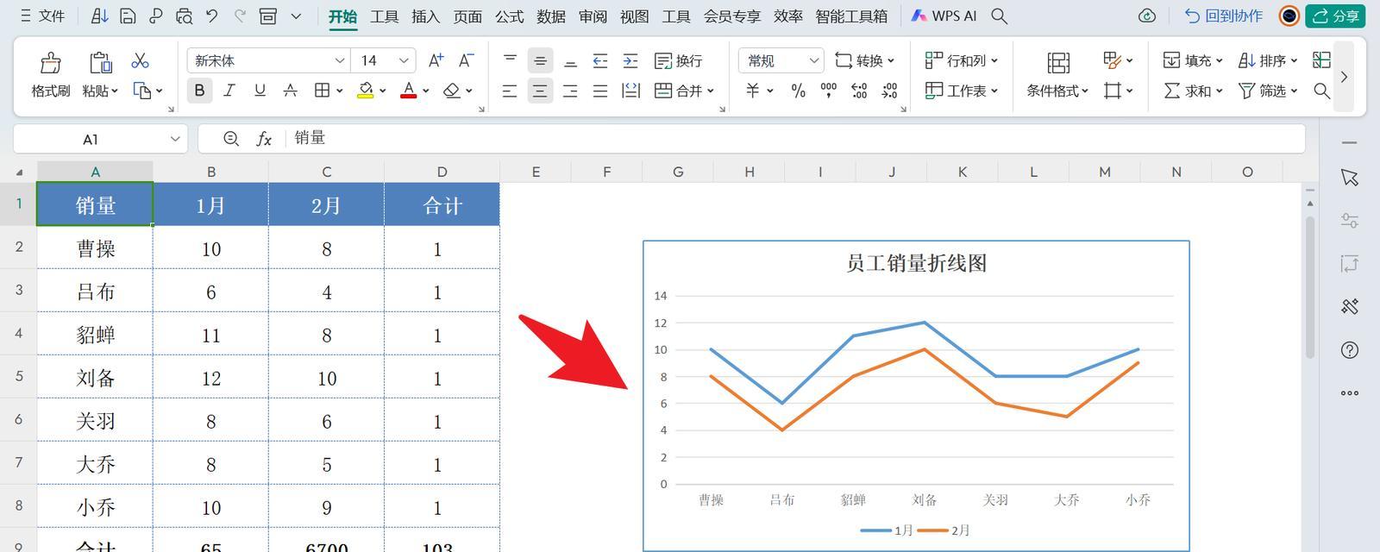Click the Redo arrow in quick access bar
1380x552 pixels.
tap(240, 16)
